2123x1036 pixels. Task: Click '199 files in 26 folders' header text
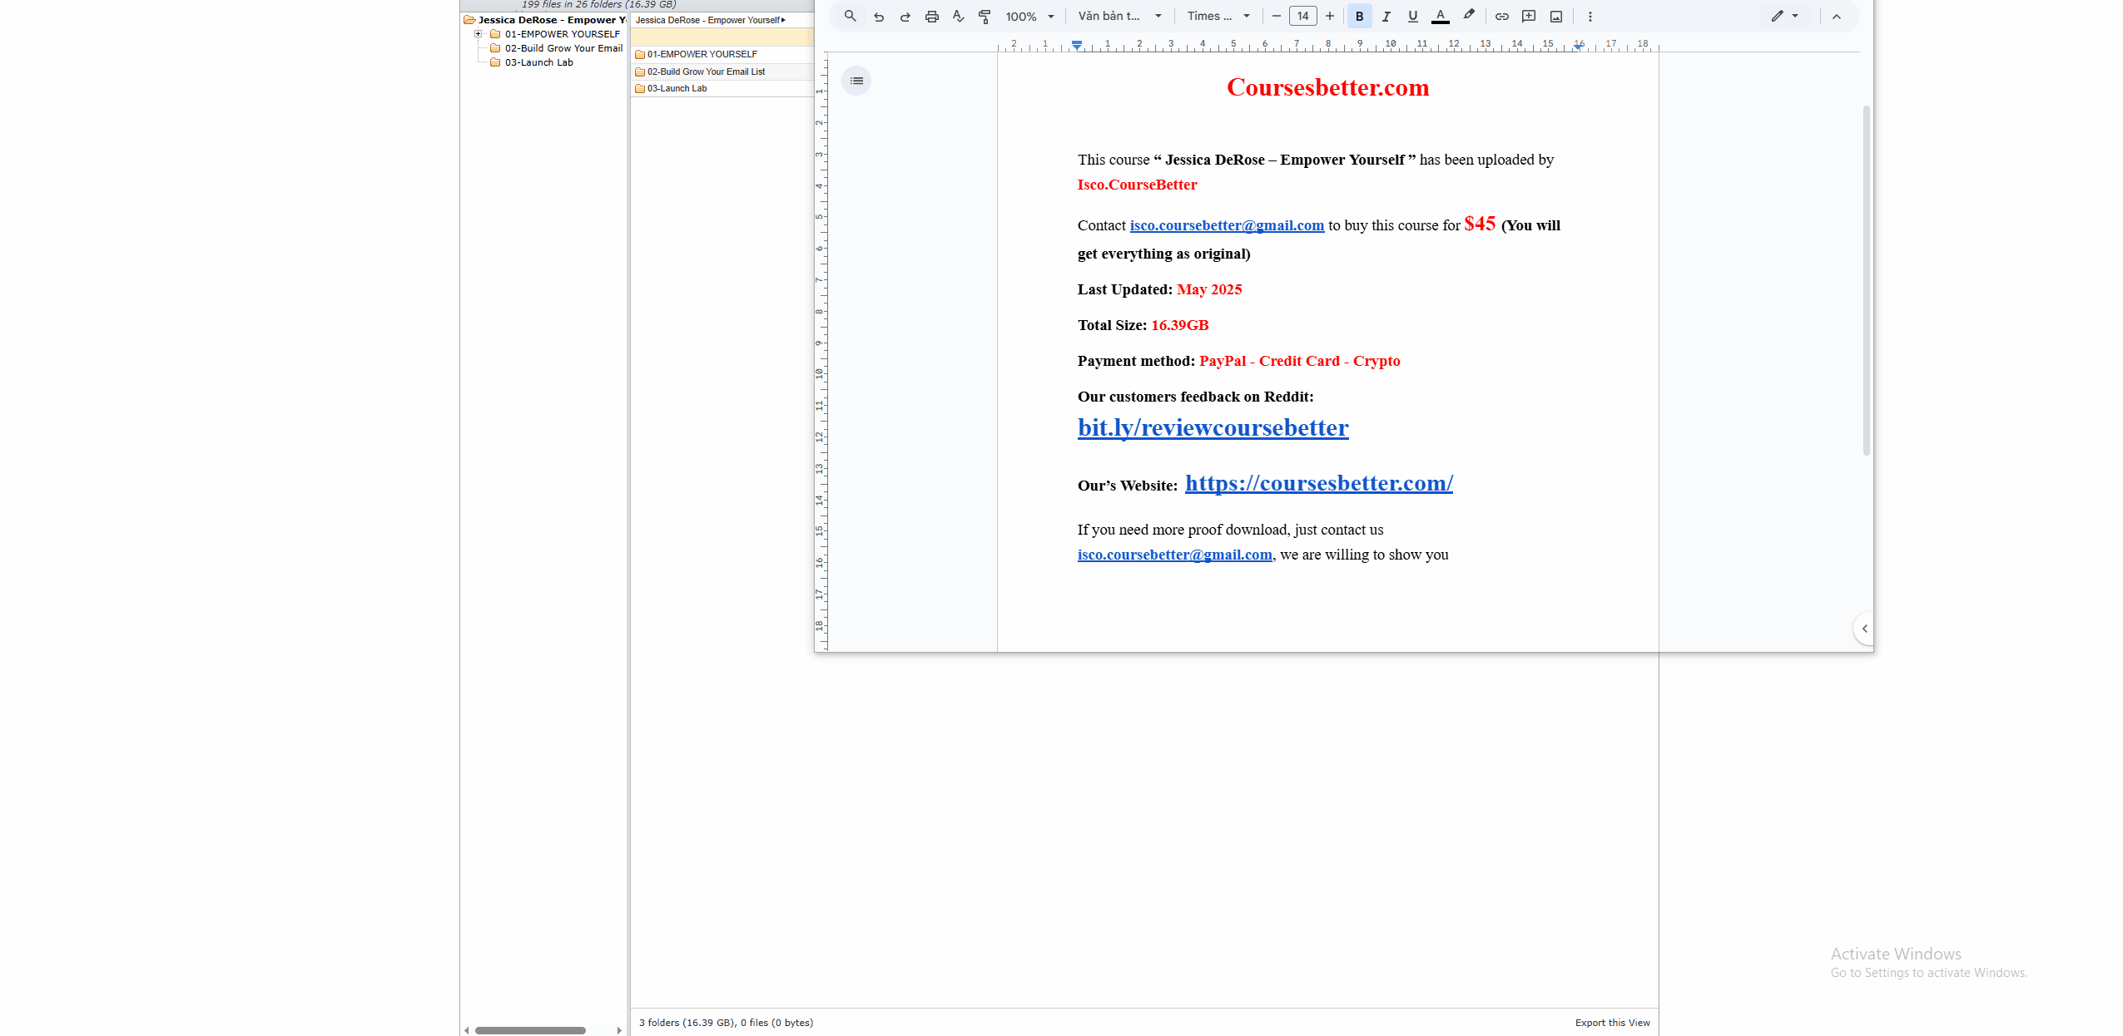pos(598,5)
